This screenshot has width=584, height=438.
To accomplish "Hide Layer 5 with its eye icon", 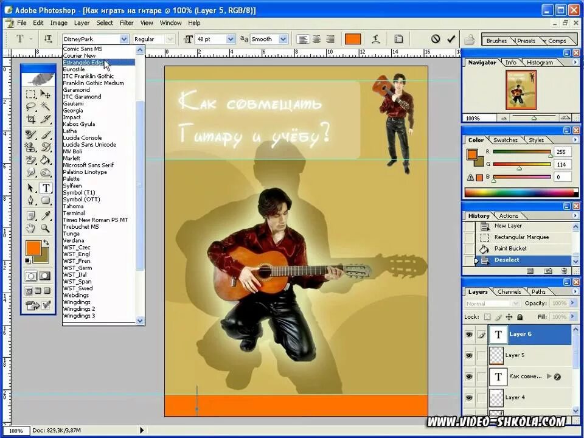I will pyautogui.click(x=469, y=356).
